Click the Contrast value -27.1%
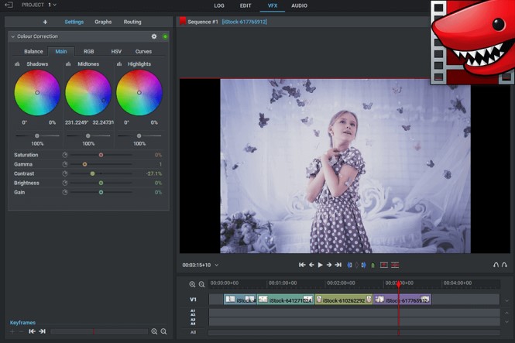 tap(154, 173)
